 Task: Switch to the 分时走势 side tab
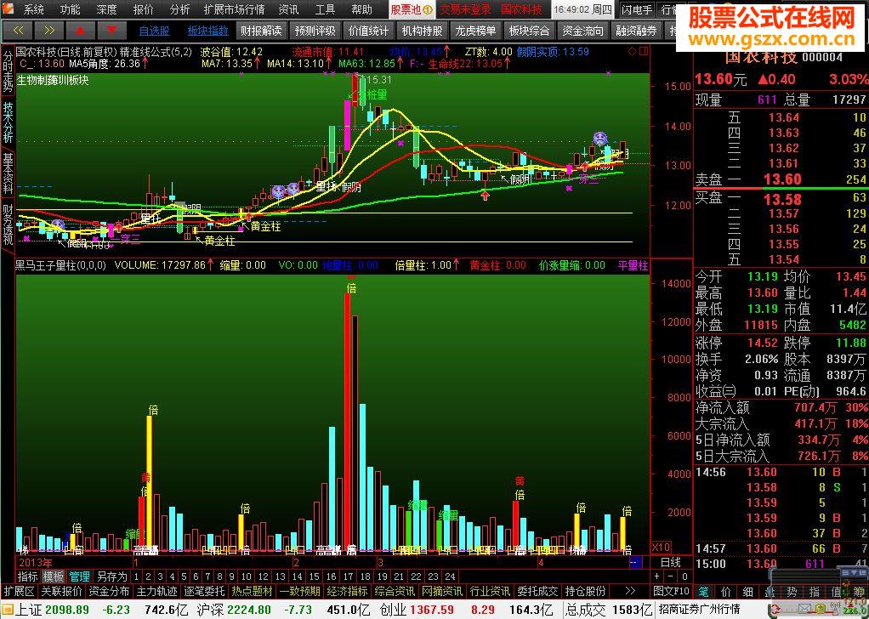(x=8, y=71)
